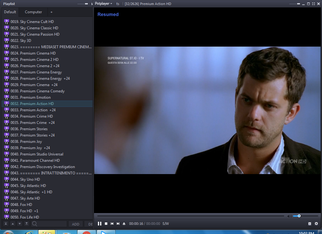Click the TS icon beside Paramount Channel HD

pos(6,161)
